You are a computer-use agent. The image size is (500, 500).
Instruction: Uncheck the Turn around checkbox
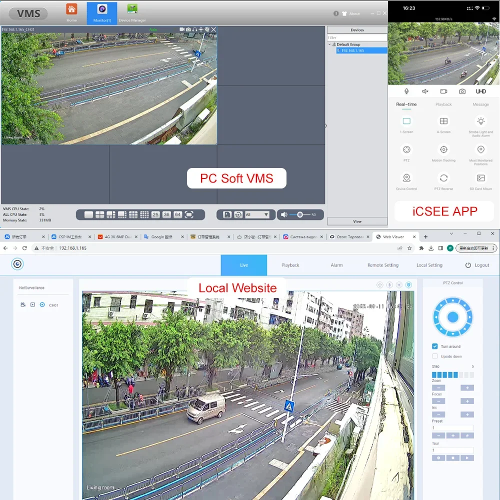coord(434,346)
